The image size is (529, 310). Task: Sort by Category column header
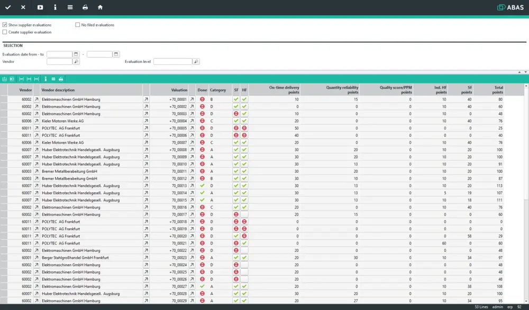[220, 90]
